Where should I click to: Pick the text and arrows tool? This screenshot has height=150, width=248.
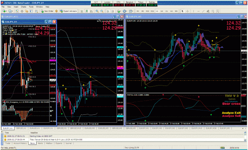[218, 11]
